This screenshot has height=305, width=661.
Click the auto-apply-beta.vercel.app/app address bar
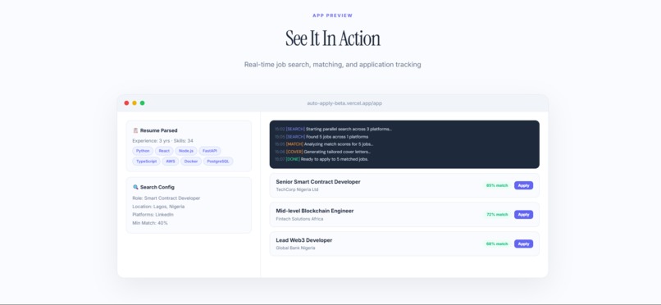344,103
